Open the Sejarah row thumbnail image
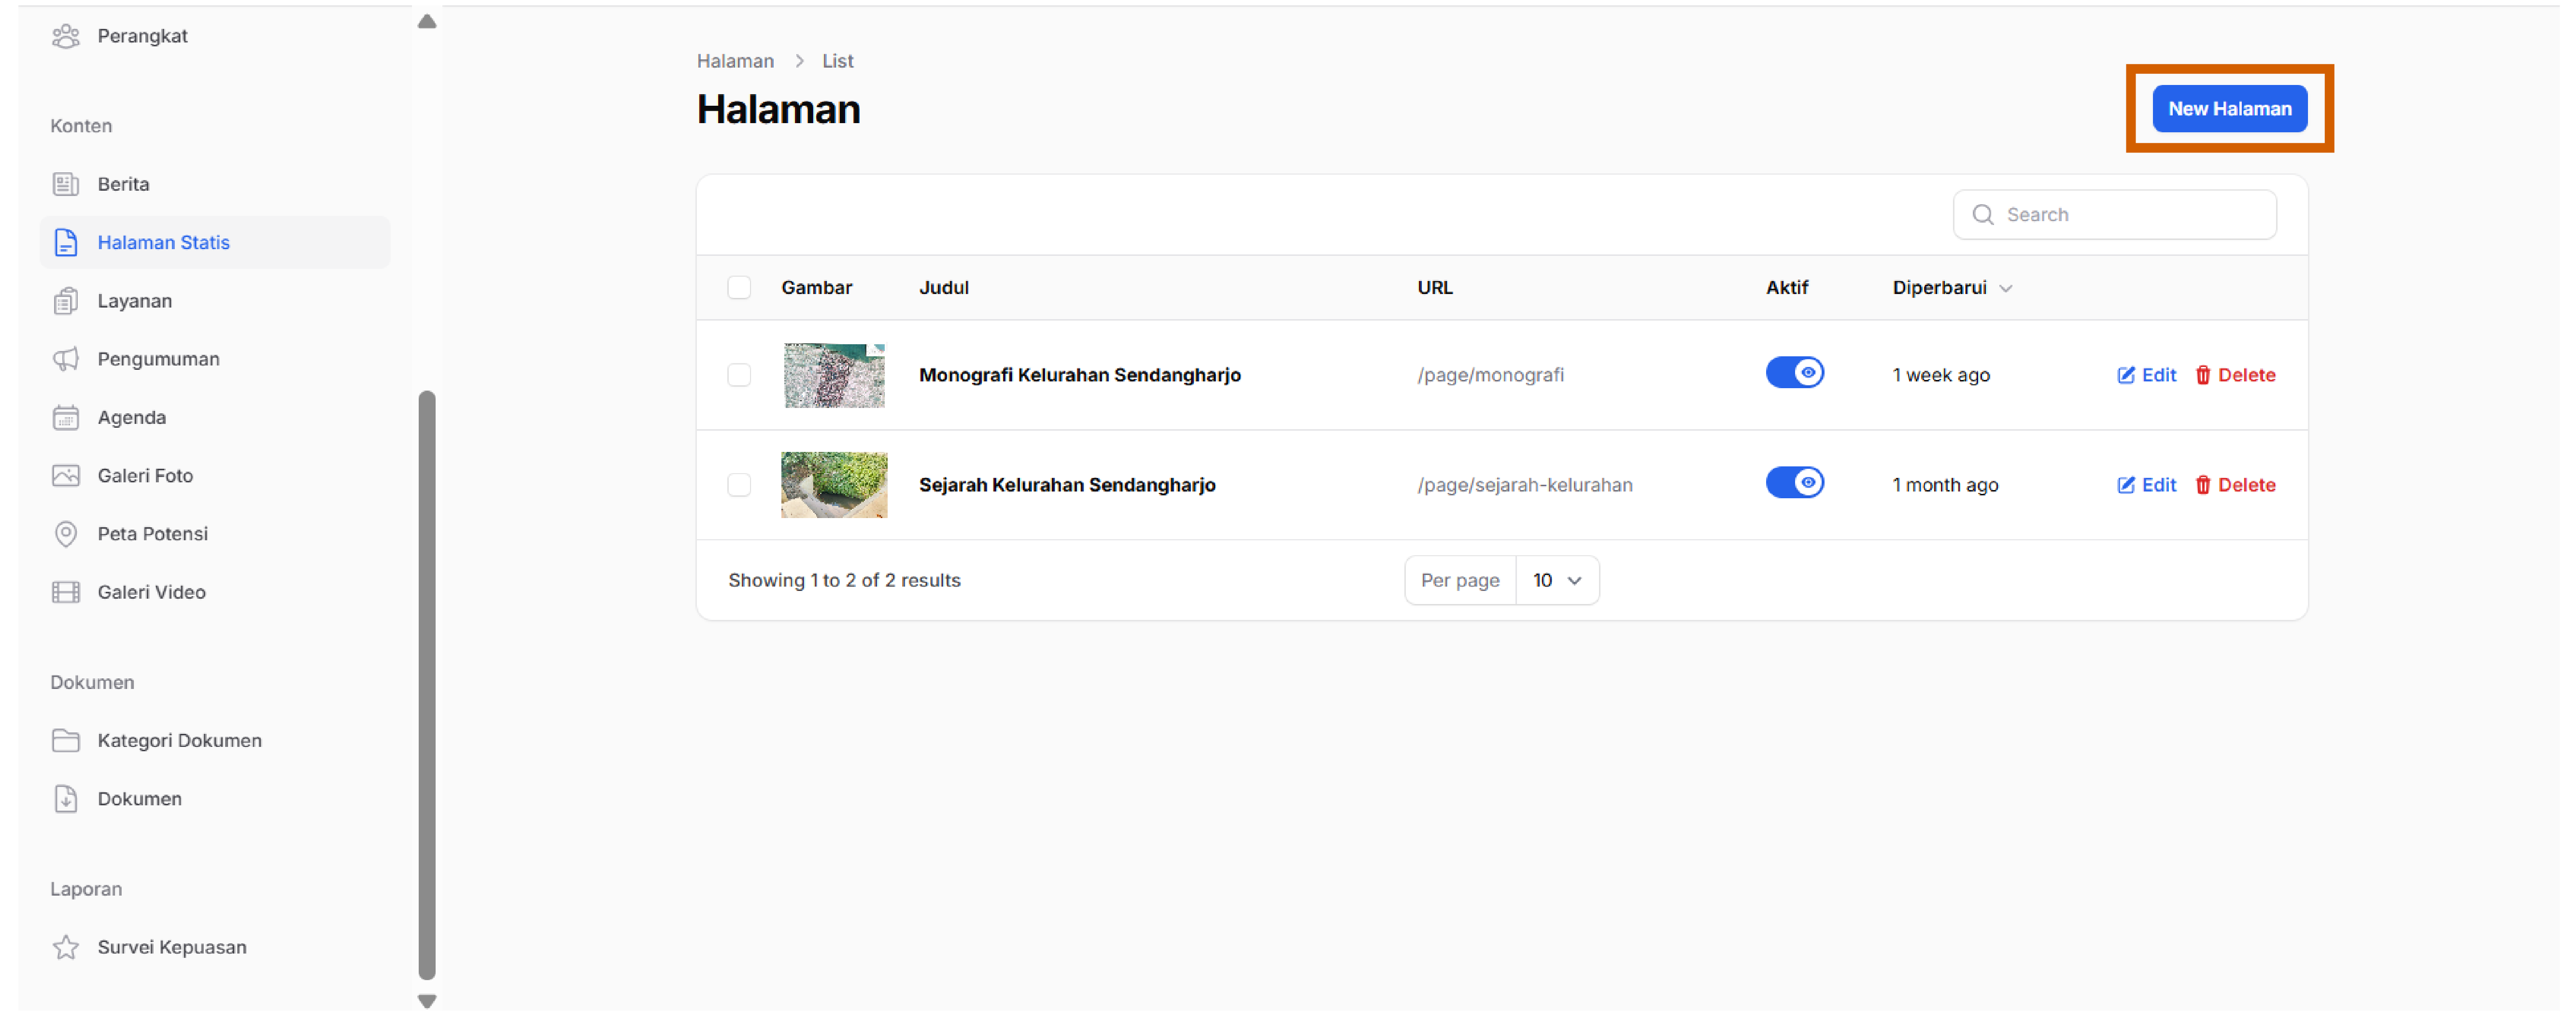This screenshot has width=2576, height=1011. pos(834,485)
